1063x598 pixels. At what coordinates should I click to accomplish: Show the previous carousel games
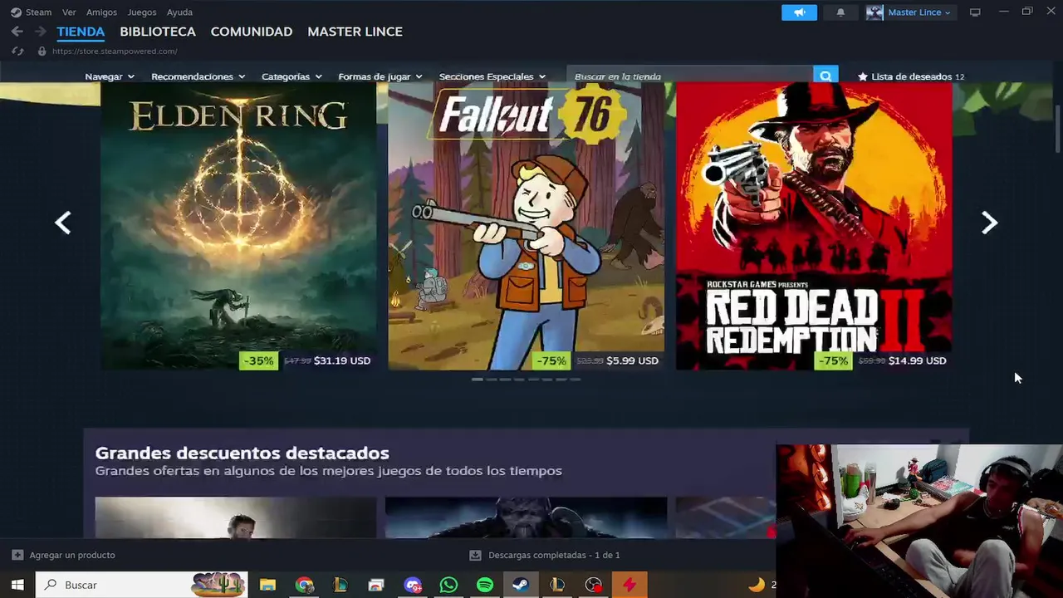(x=62, y=223)
